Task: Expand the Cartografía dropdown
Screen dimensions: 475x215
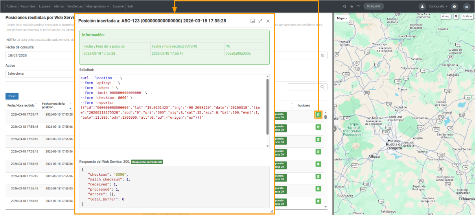Action: click(x=438, y=7)
